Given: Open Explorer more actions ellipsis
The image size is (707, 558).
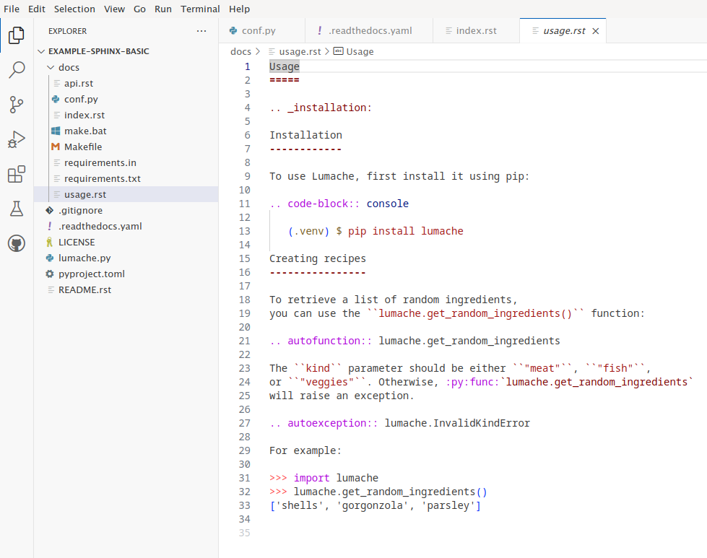Looking at the screenshot, I should click(201, 31).
